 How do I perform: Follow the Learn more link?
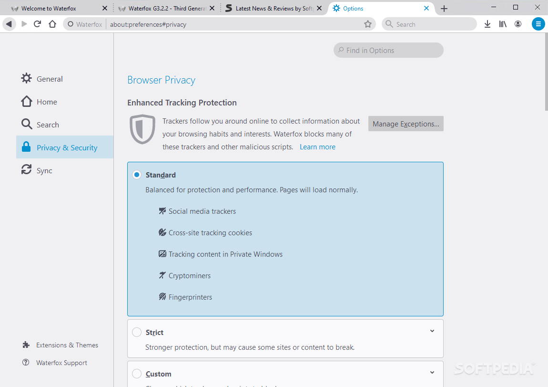point(317,147)
